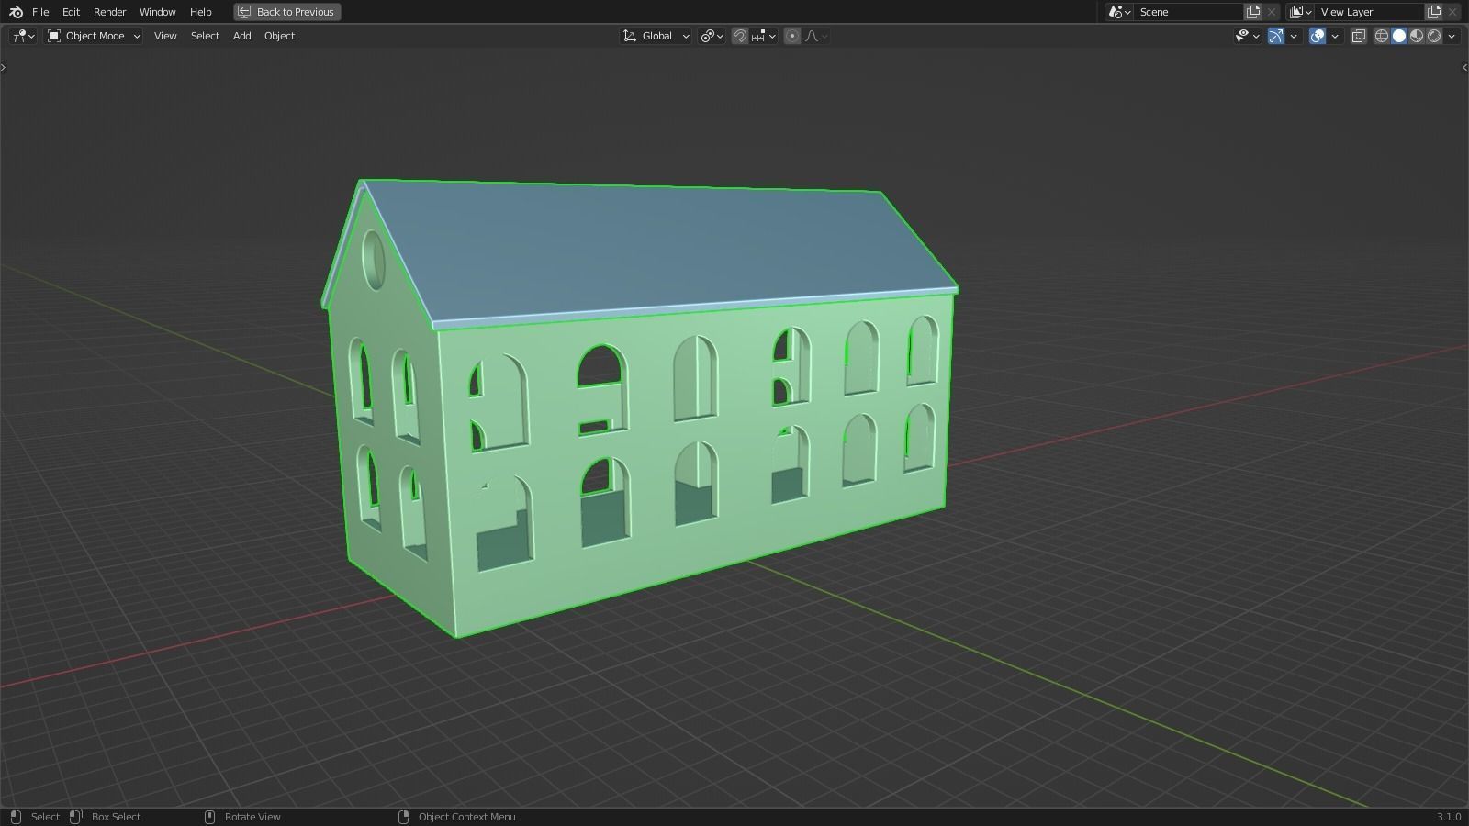Create a new scene with copy icon
This screenshot has height=826, width=1469.
coord(1253,12)
